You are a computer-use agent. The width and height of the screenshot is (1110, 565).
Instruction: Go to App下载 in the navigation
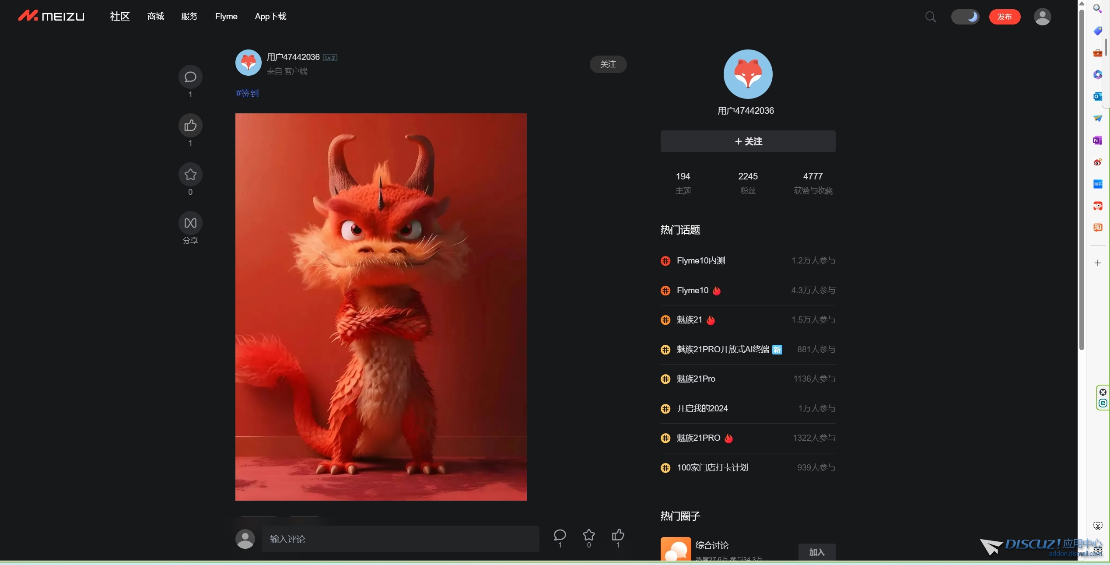270,17
